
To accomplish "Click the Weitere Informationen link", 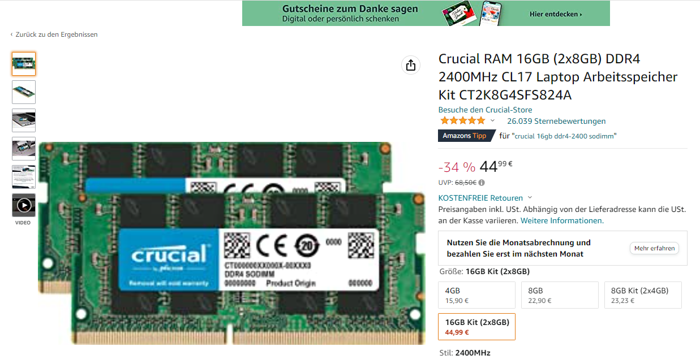I will (x=562, y=220).
